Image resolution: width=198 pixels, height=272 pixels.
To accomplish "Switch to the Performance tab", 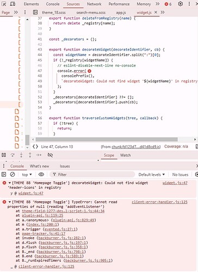I will 119,4.
